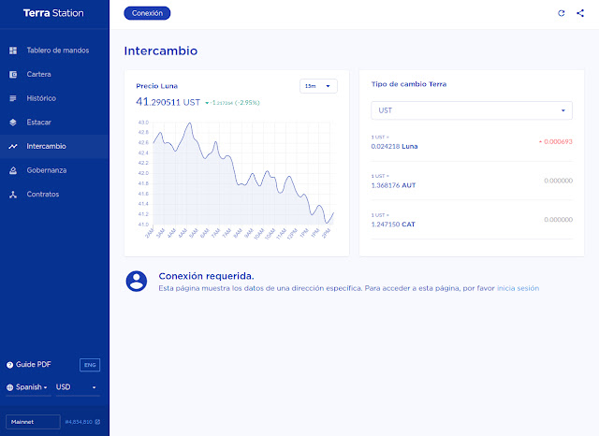Click the 41.290511 UST price value
The height and width of the screenshot is (436, 599).
click(x=168, y=102)
